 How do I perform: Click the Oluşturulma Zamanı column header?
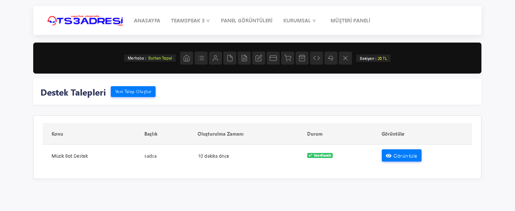221,134
